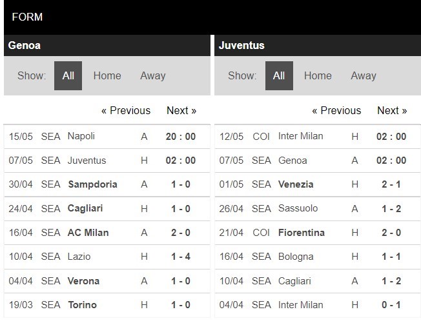Load Next fixtures in Juventus panel

click(392, 110)
